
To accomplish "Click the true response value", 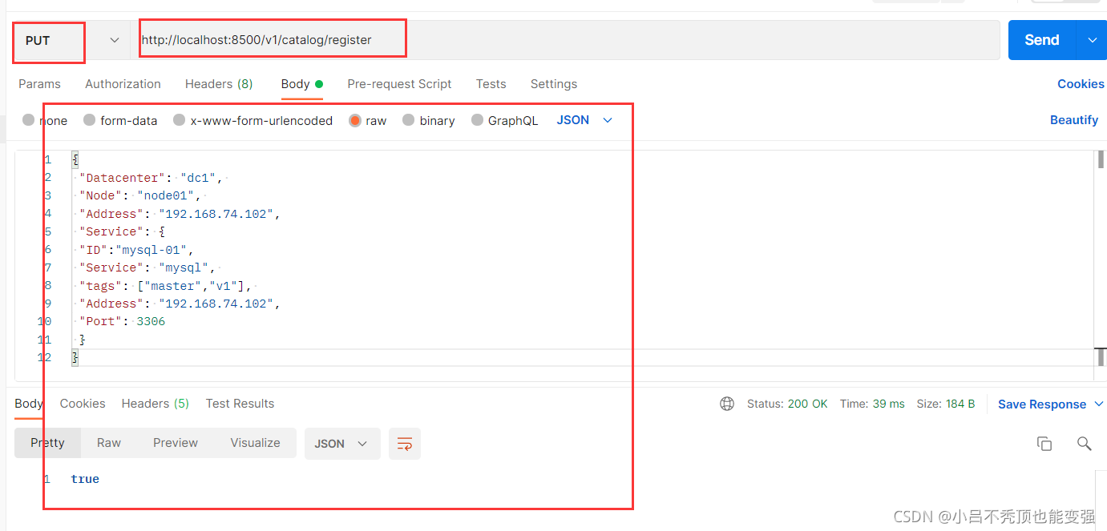I will pos(85,479).
